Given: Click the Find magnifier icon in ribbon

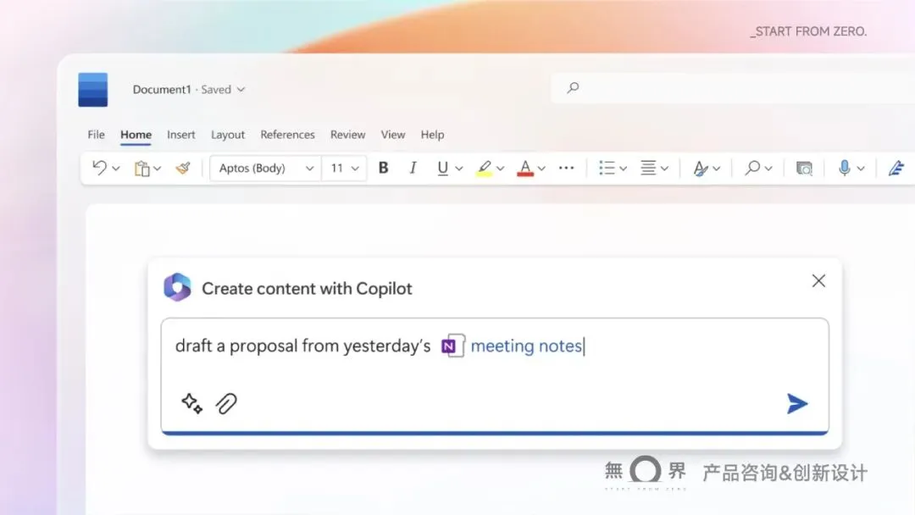Looking at the screenshot, I should tap(752, 168).
